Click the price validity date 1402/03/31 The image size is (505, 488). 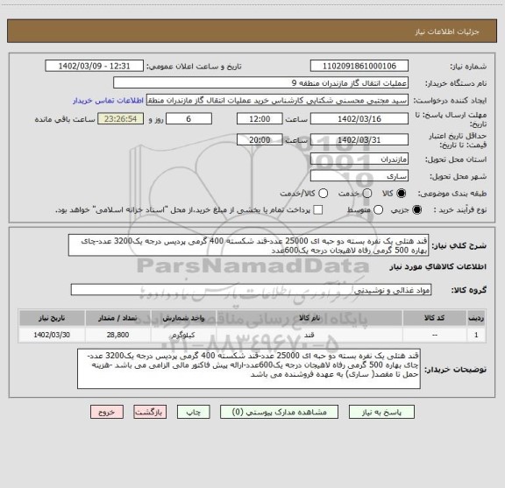click(x=359, y=139)
